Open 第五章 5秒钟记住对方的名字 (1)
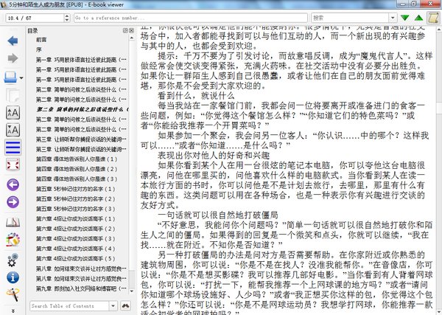Viewport: 442px width, 315px height. point(75,189)
